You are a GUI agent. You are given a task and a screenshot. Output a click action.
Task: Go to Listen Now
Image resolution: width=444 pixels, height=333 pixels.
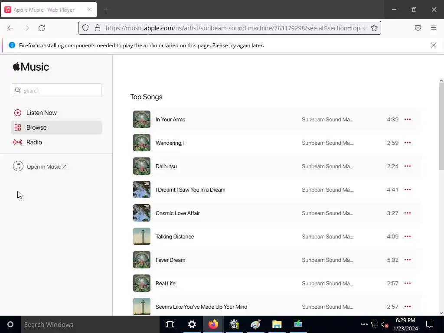point(56,113)
